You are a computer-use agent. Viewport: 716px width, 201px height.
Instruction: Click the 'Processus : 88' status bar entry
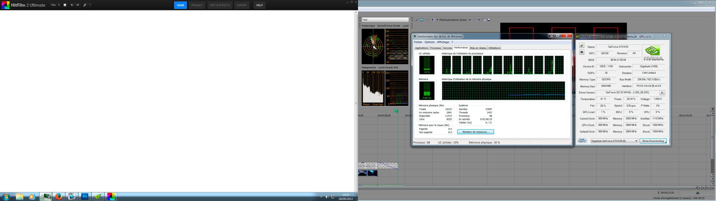point(422,143)
